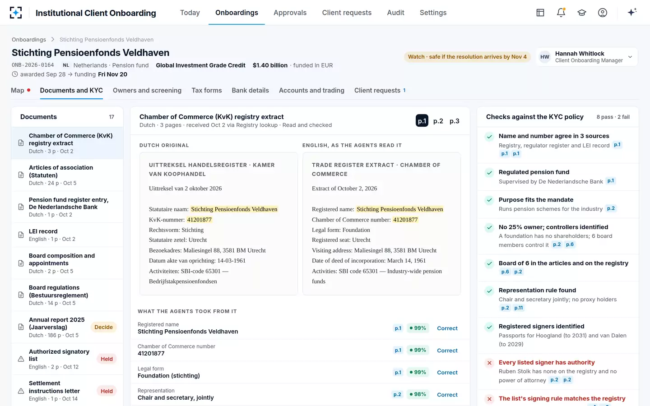Open the graduation cap learning icon
This screenshot has height=406, width=650.
[x=582, y=13]
